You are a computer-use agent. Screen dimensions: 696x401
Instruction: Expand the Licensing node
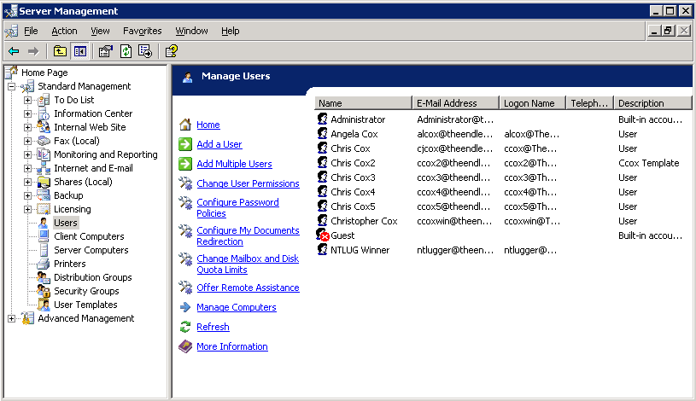(x=27, y=209)
